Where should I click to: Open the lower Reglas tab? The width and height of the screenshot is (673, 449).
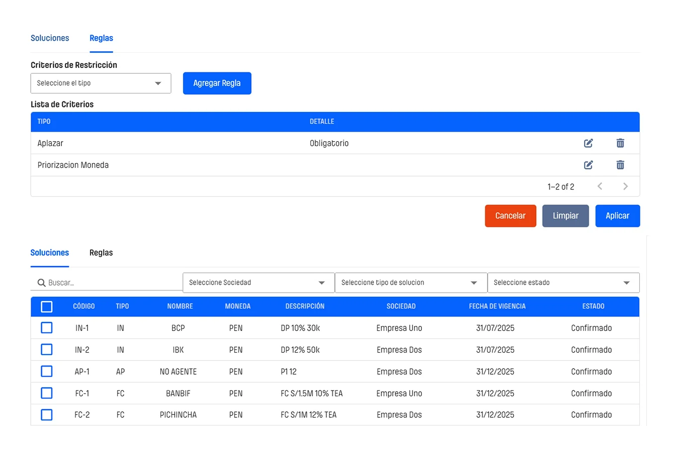pyautogui.click(x=101, y=253)
